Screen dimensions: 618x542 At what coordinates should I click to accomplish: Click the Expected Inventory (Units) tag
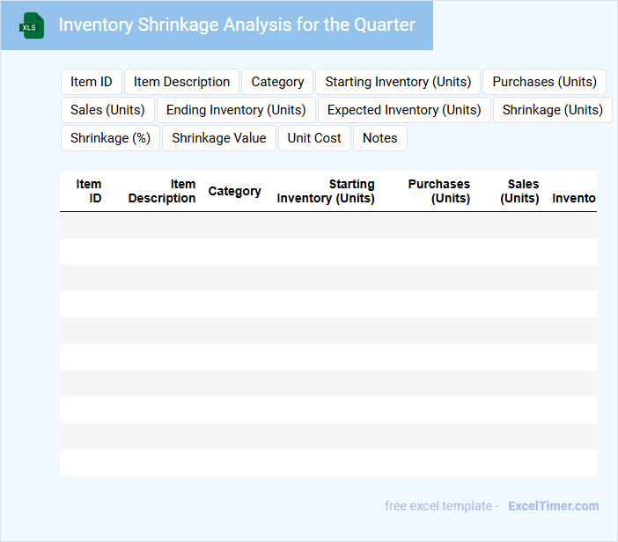point(404,110)
